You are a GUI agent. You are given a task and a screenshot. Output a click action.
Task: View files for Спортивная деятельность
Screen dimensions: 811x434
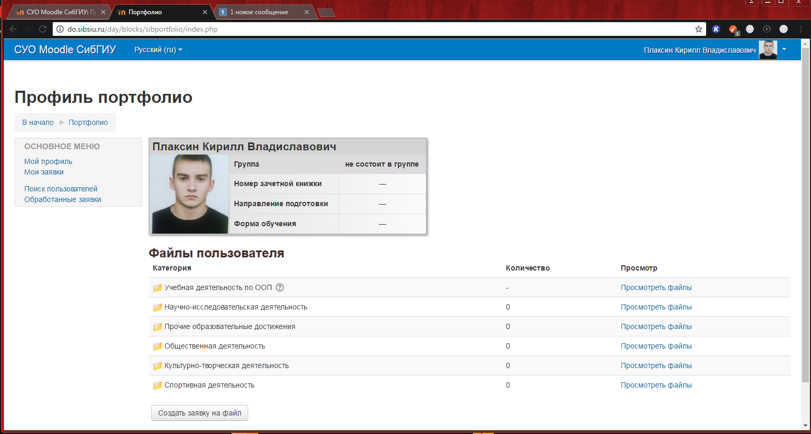point(656,385)
